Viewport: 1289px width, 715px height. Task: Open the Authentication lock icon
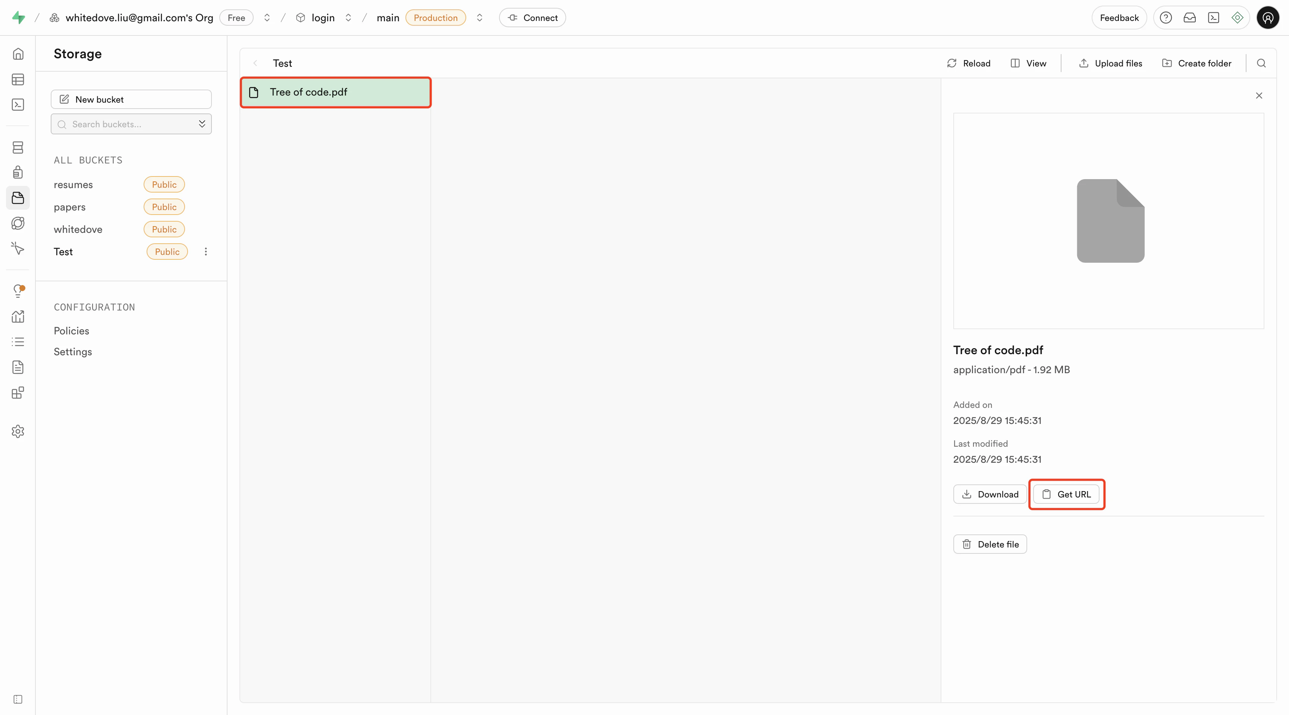click(x=18, y=172)
